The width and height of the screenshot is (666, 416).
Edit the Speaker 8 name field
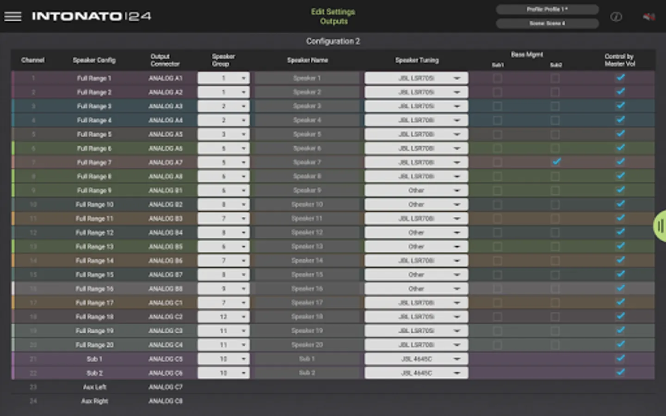[307, 177]
